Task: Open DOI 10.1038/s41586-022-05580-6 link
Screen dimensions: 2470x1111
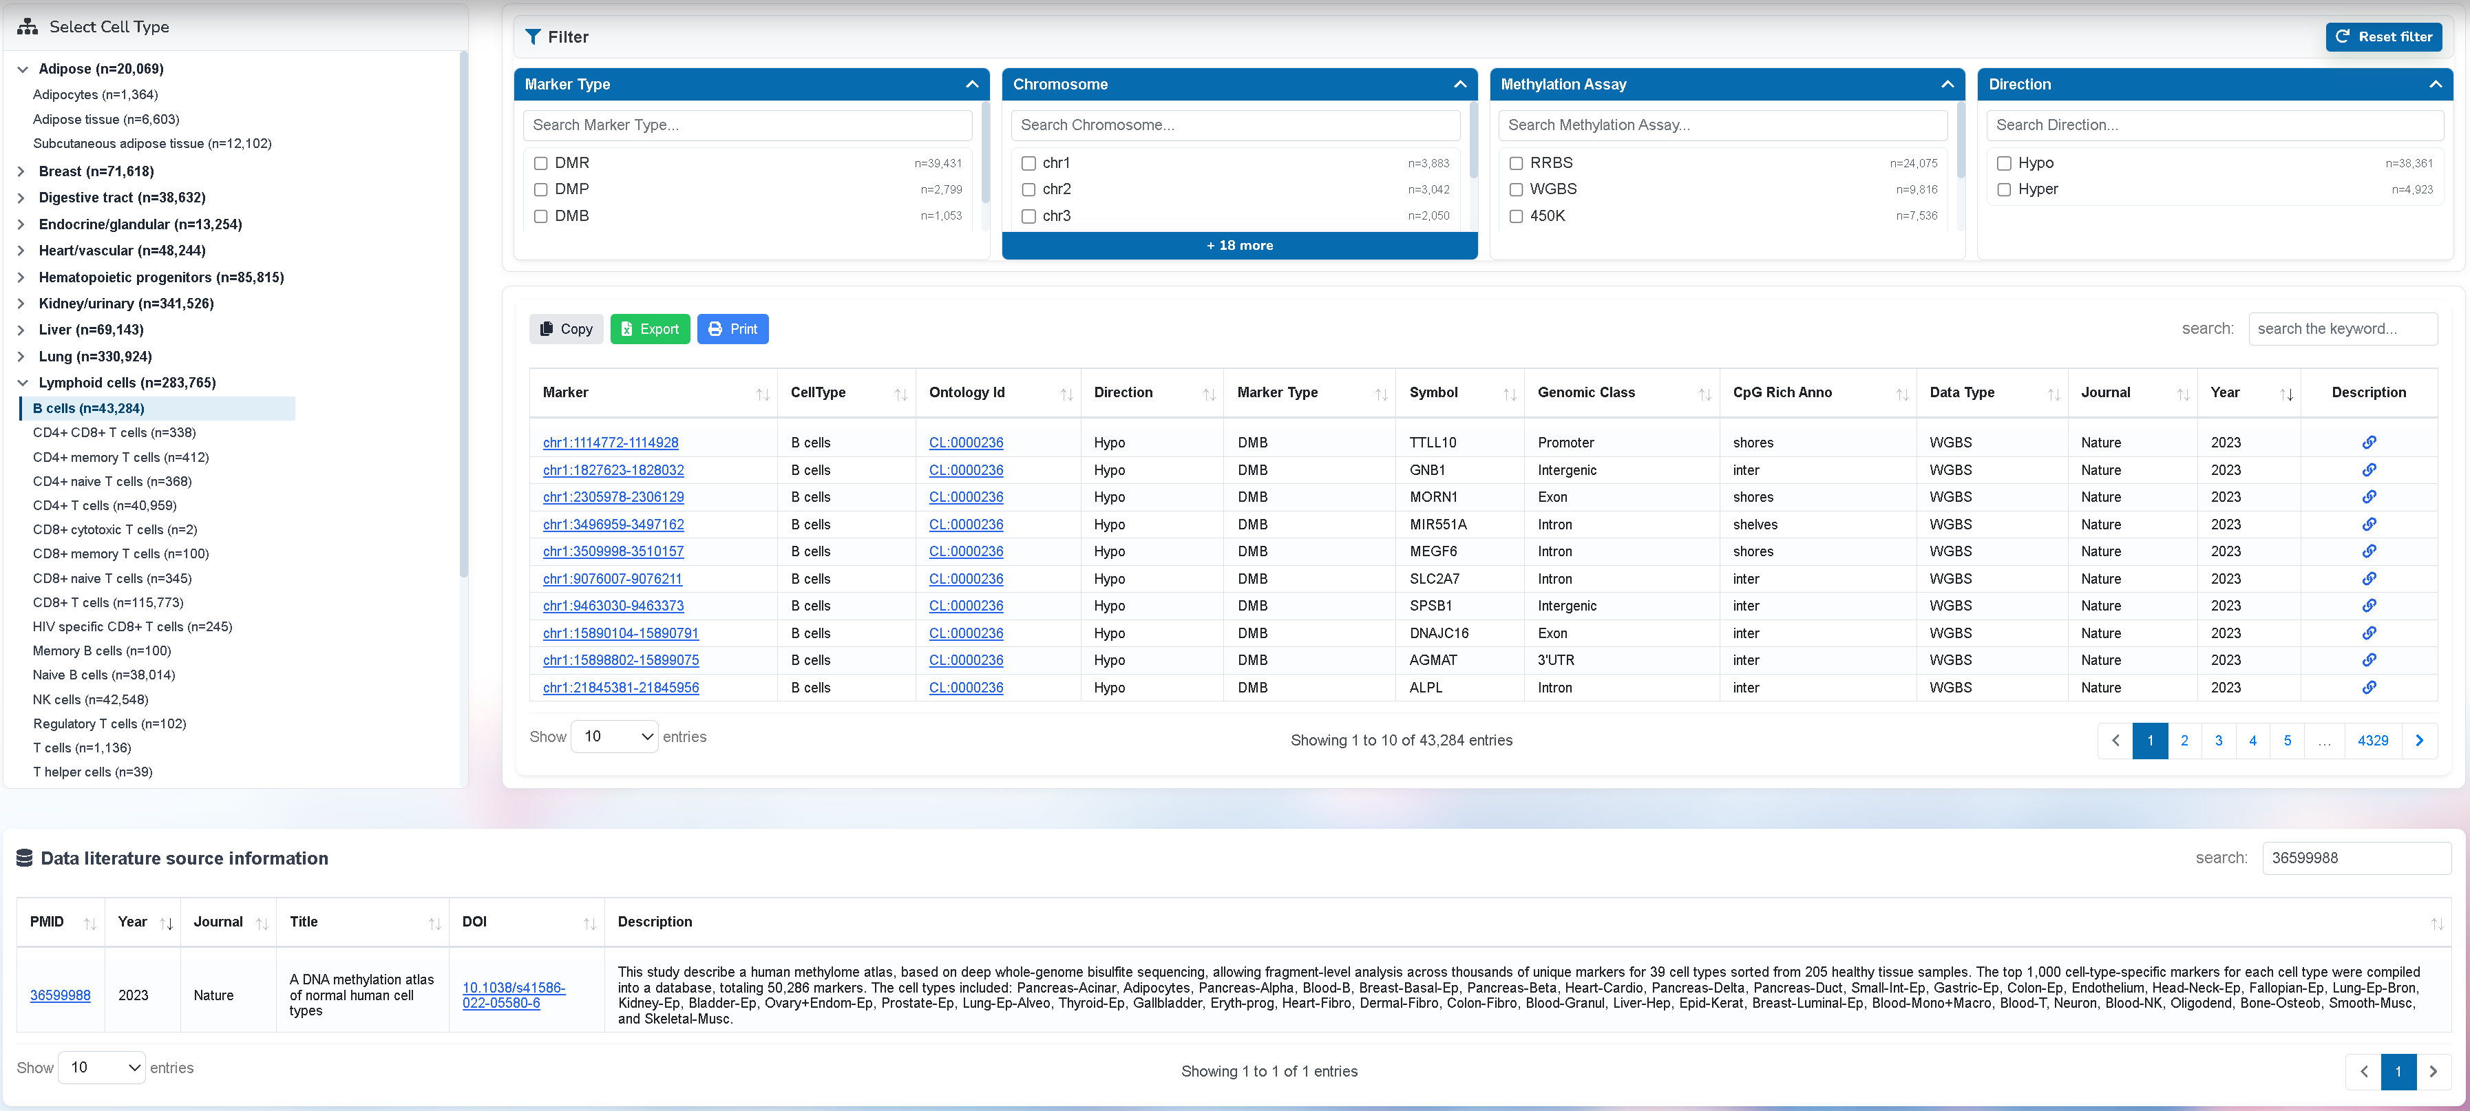Action: 513,996
